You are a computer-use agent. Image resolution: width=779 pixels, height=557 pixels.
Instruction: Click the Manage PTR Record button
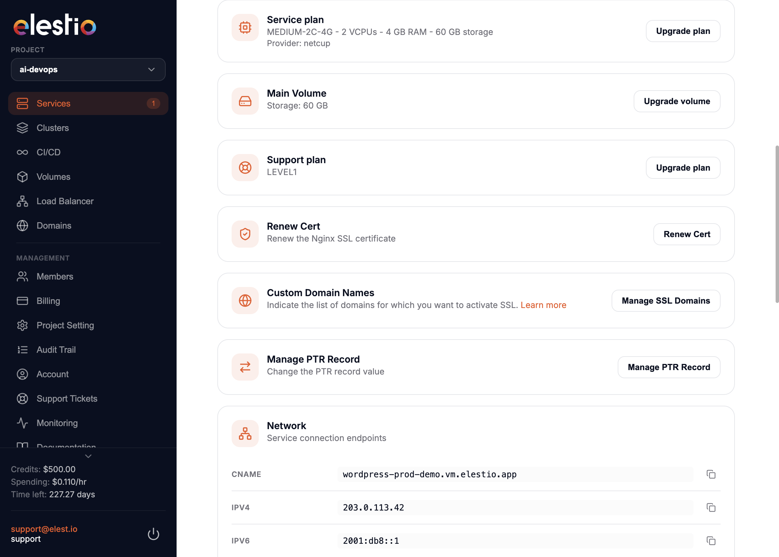click(669, 367)
